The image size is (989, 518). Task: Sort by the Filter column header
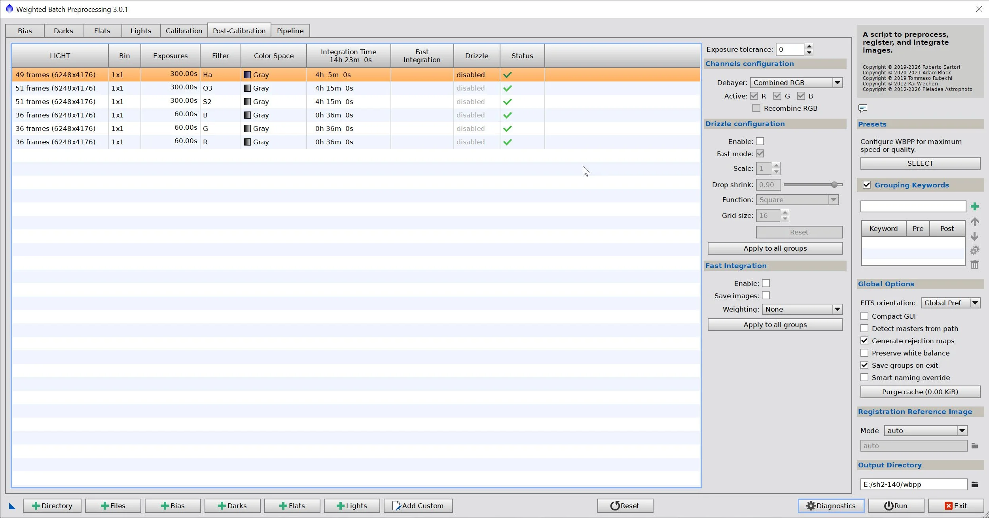pos(220,56)
